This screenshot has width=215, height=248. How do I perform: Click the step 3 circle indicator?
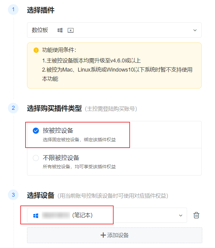(x=13, y=195)
